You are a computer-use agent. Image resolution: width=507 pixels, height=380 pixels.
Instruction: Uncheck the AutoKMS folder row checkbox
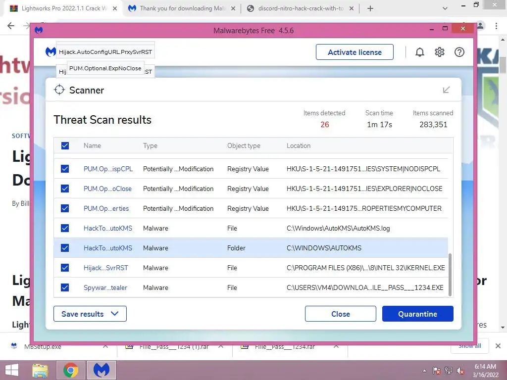(x=65, y=248)
